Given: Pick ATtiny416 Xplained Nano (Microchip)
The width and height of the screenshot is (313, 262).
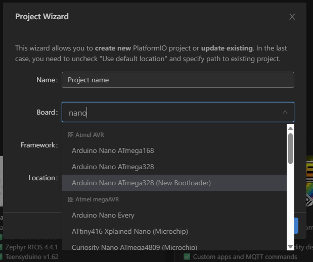Looking at the screenshot, I should point(174,231).
